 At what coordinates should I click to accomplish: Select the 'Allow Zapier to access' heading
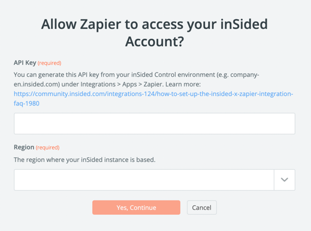pos(155,32)
